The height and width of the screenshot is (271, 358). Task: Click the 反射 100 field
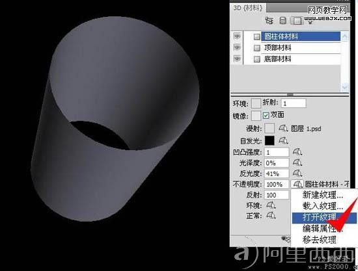(x=277, y=195)
